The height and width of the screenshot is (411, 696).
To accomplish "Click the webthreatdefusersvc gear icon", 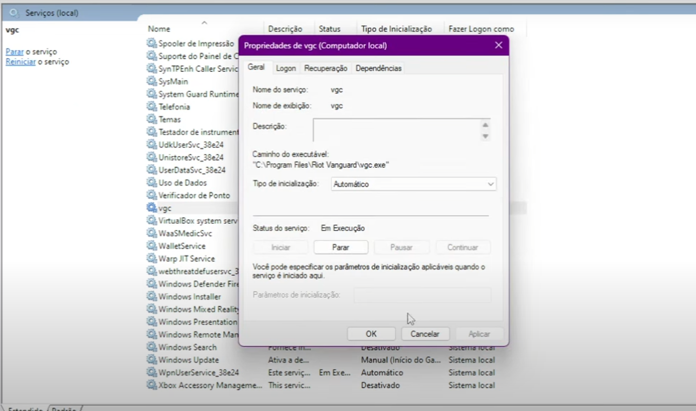I will click(152, 271).
